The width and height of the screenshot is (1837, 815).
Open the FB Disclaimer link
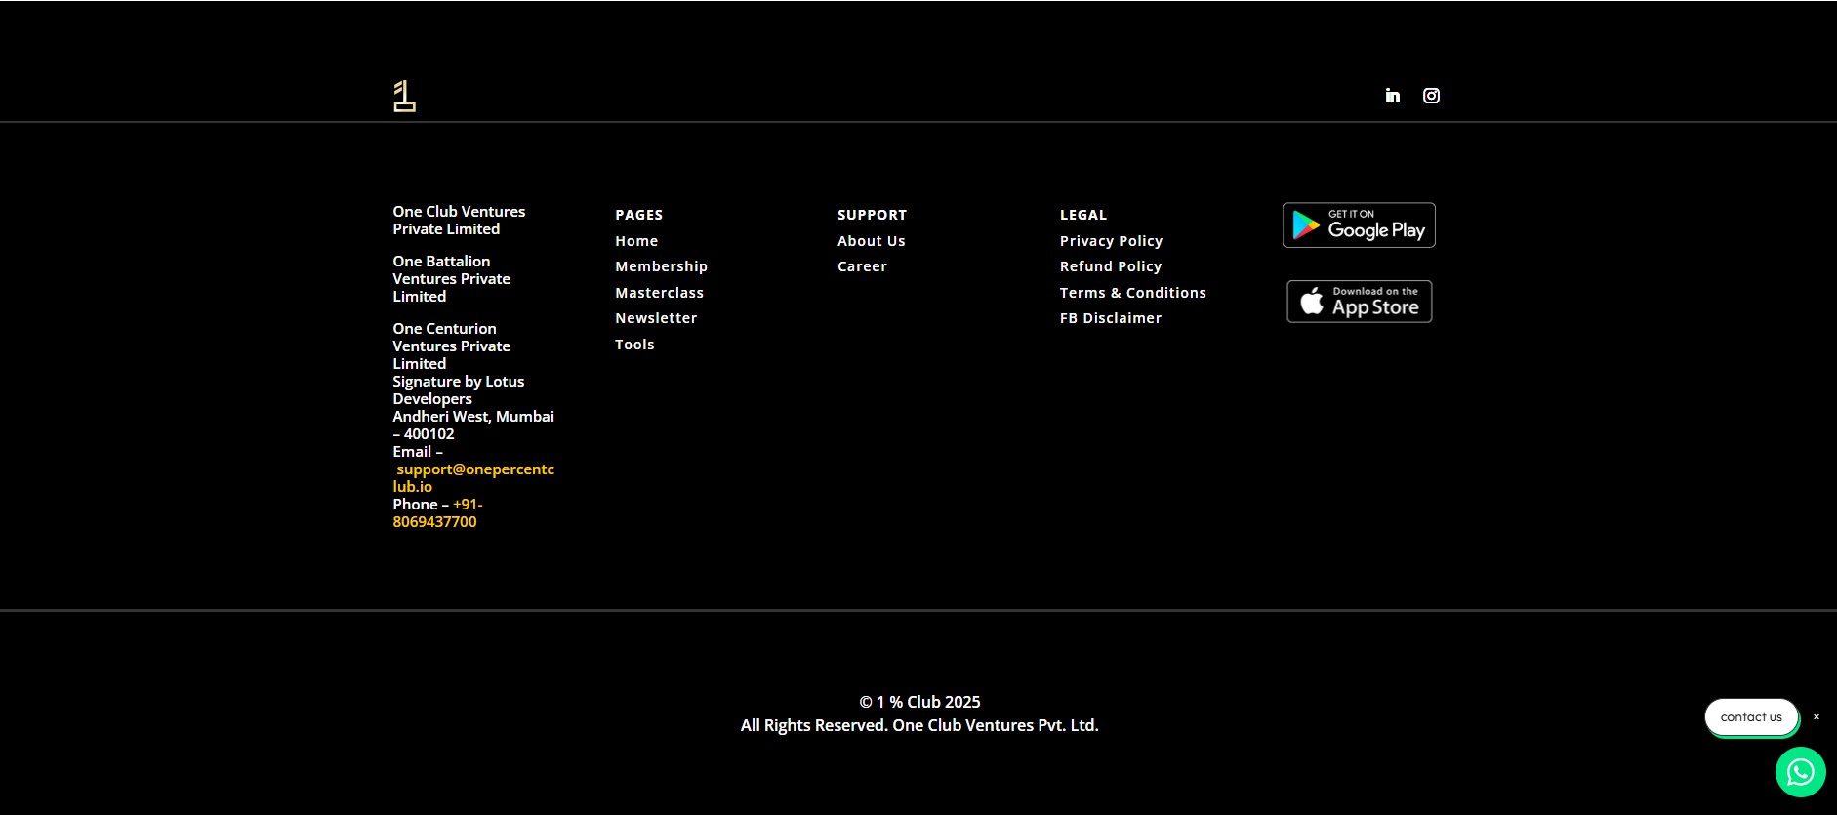[1111, 318]
